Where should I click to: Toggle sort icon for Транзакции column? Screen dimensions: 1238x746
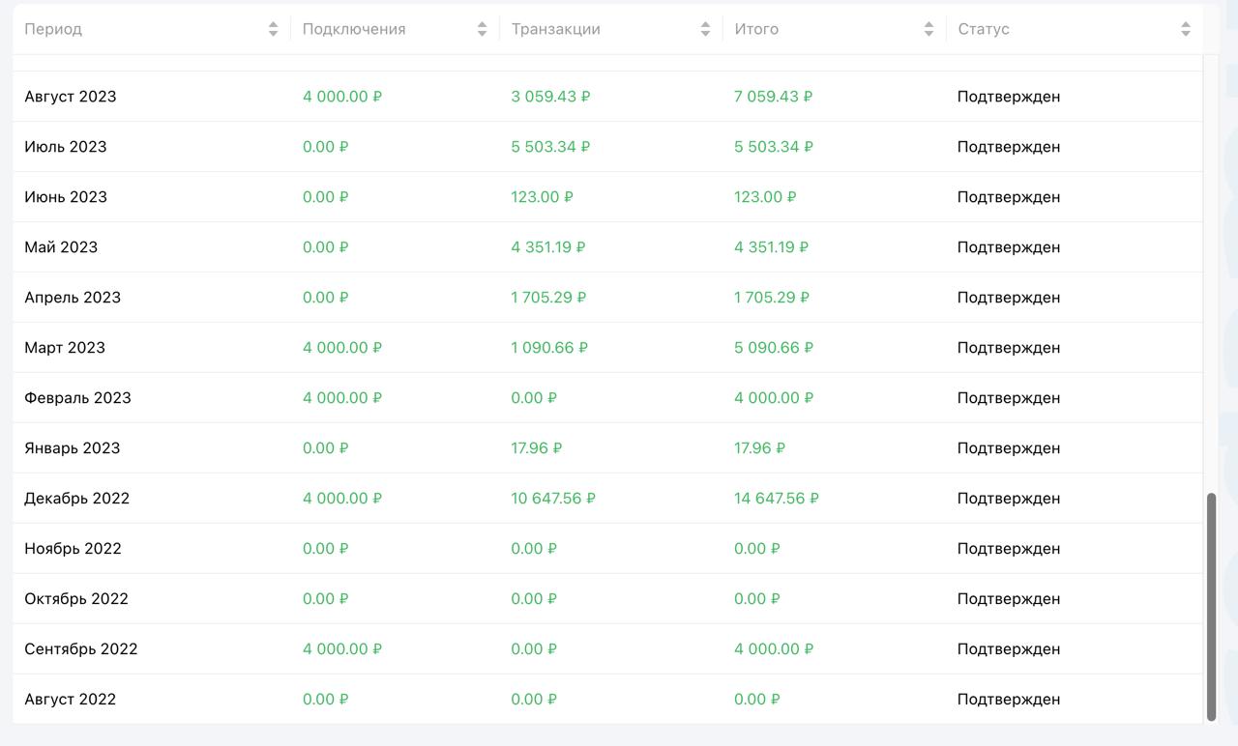point(705,29)
